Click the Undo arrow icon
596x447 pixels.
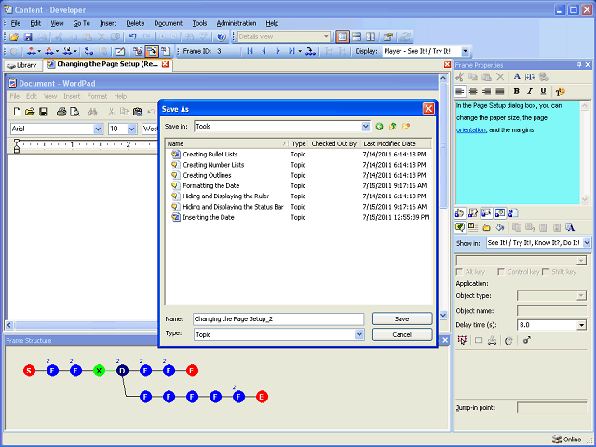[132, 37]
